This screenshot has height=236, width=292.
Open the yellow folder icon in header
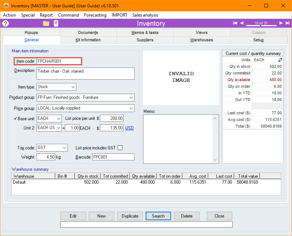46,24
